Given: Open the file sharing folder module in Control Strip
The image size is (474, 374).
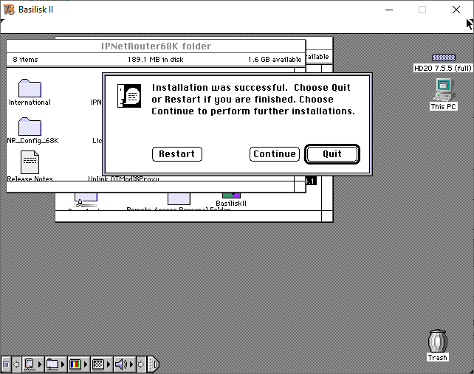Looking at the screenshot, I should pyautogui.click(x=53, y=364).
